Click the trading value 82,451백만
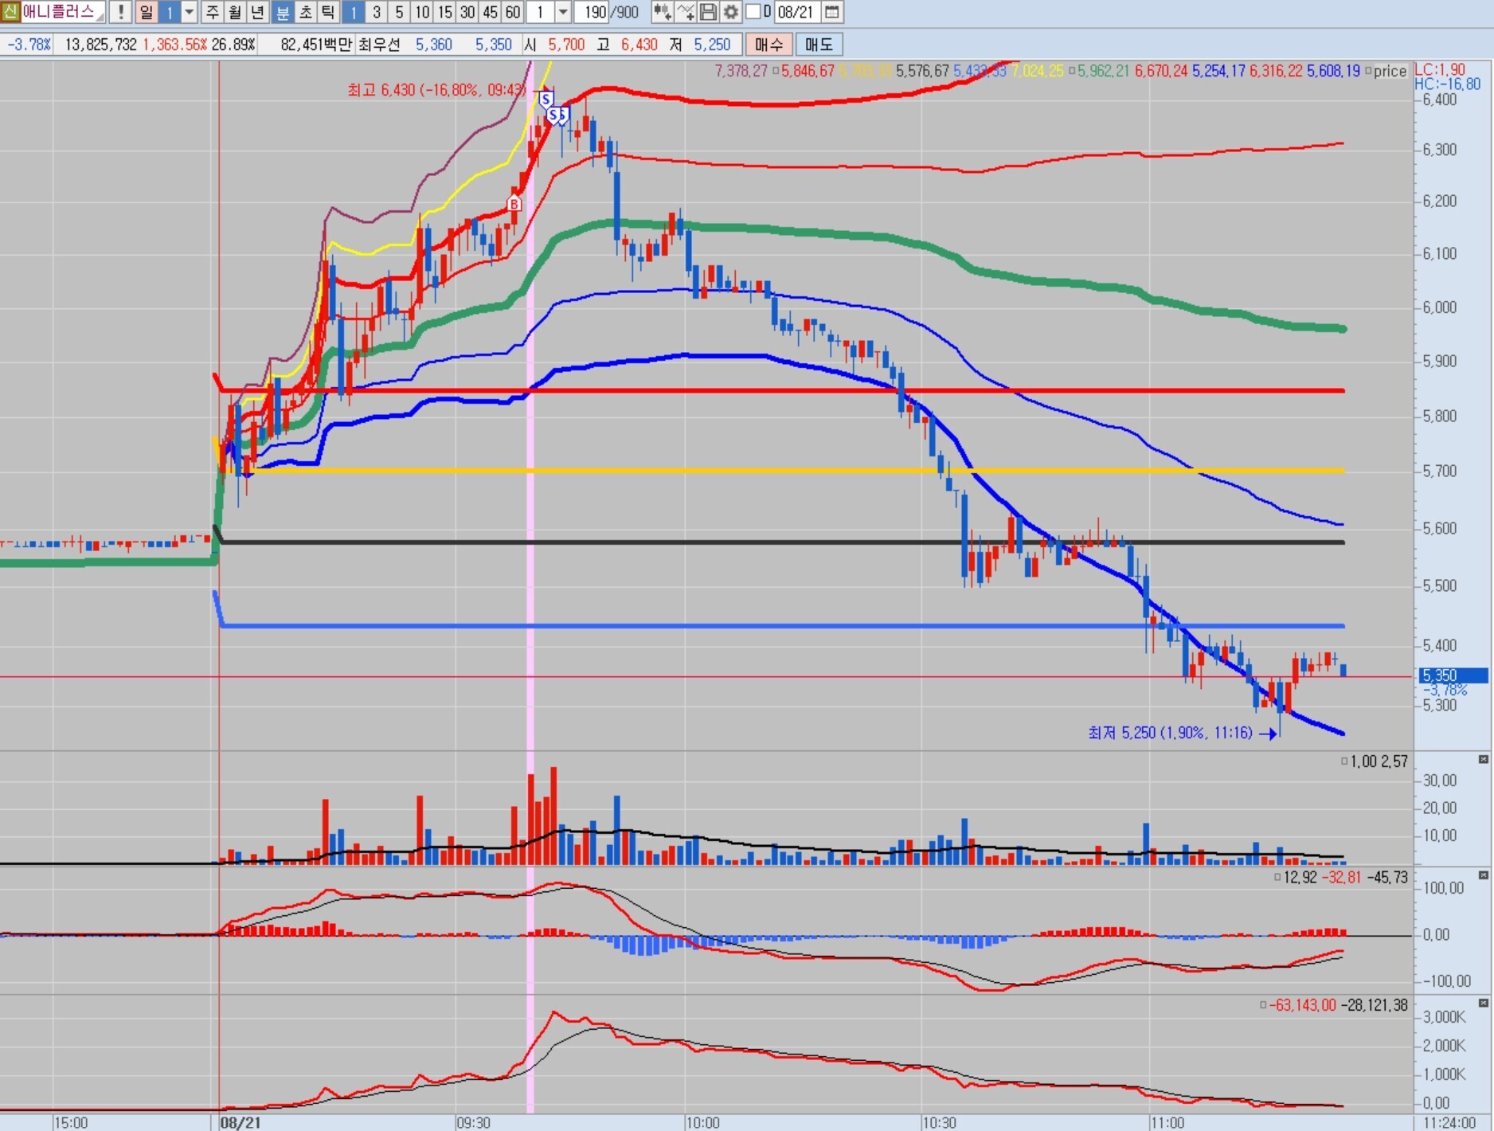 pyautogui.click(x=316, y=45)
